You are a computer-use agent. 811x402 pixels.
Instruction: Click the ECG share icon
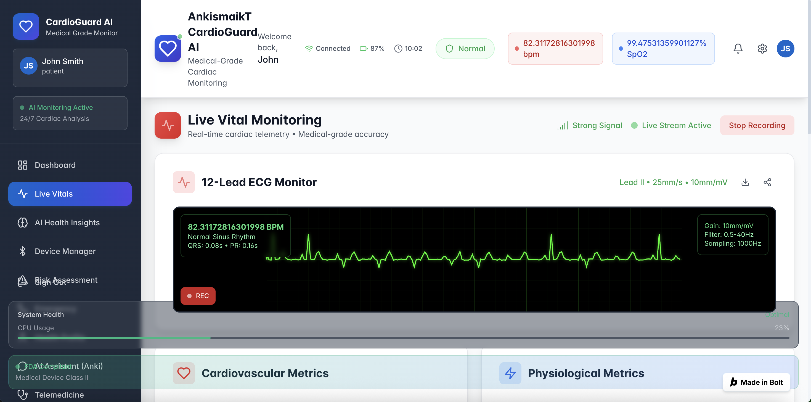click(x=767, y=182)
